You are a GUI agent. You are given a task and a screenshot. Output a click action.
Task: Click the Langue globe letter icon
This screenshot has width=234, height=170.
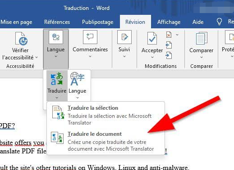[77, 79]
